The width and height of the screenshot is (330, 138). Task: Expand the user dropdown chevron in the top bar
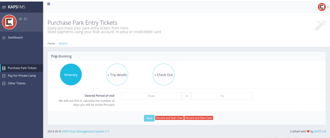[328, 7]
